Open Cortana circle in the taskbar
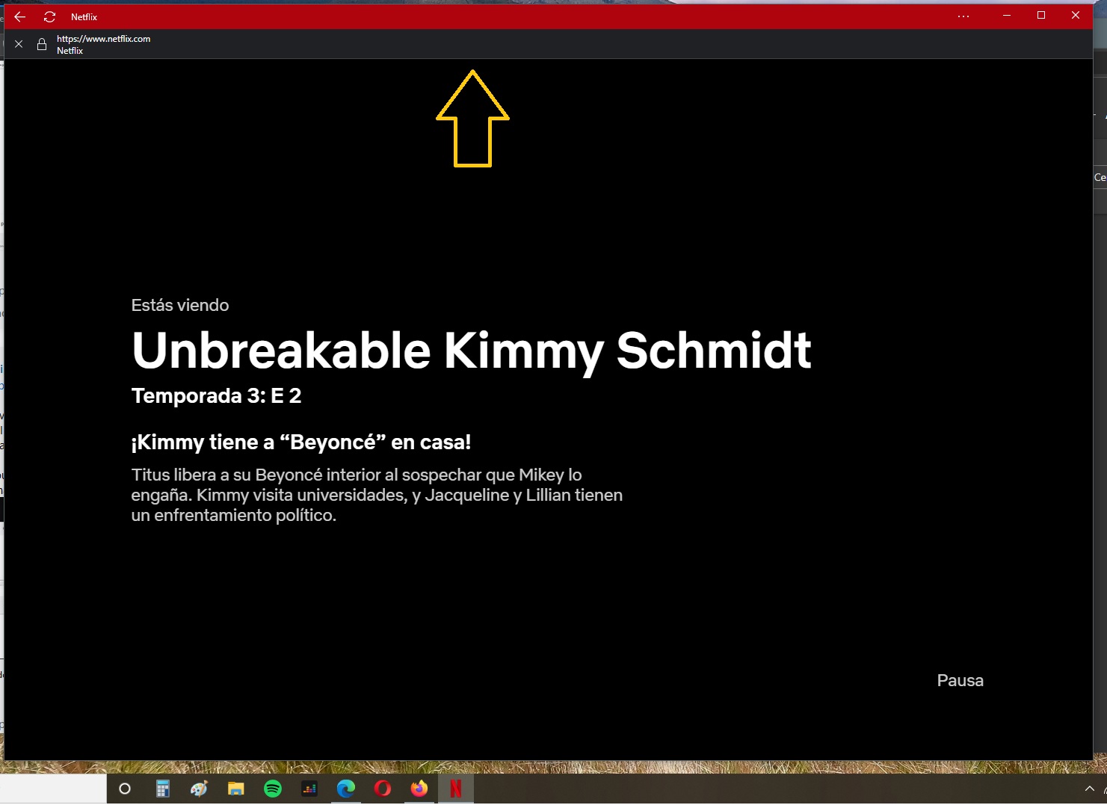The height and width of the screenshot is (805, 1107). (125, 789)
